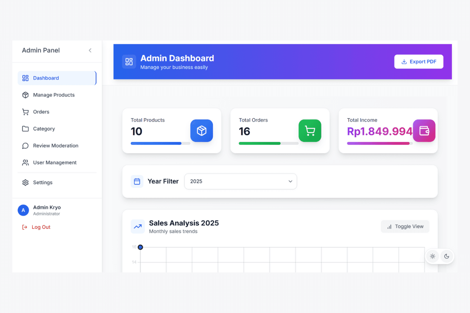Go to Review Moderation page
The height and width of the screenshot is (313, 470).
click(56, 146)
